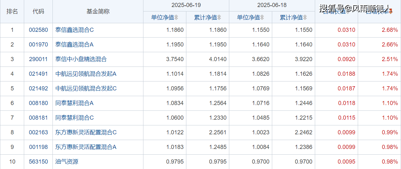The image size is (401, 169).
Task: Open 泰信鑫选混合C fund page
Action: (x=75, y=30)
